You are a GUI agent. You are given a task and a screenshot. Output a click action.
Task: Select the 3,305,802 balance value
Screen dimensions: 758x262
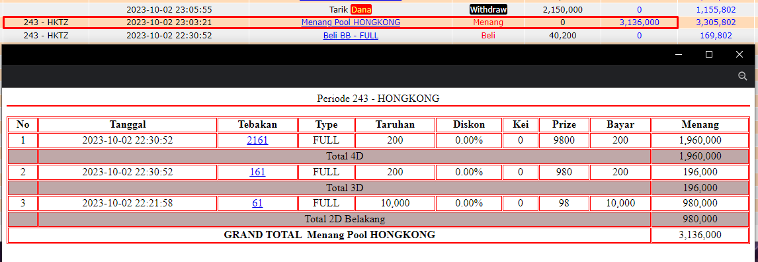(716, 22)
